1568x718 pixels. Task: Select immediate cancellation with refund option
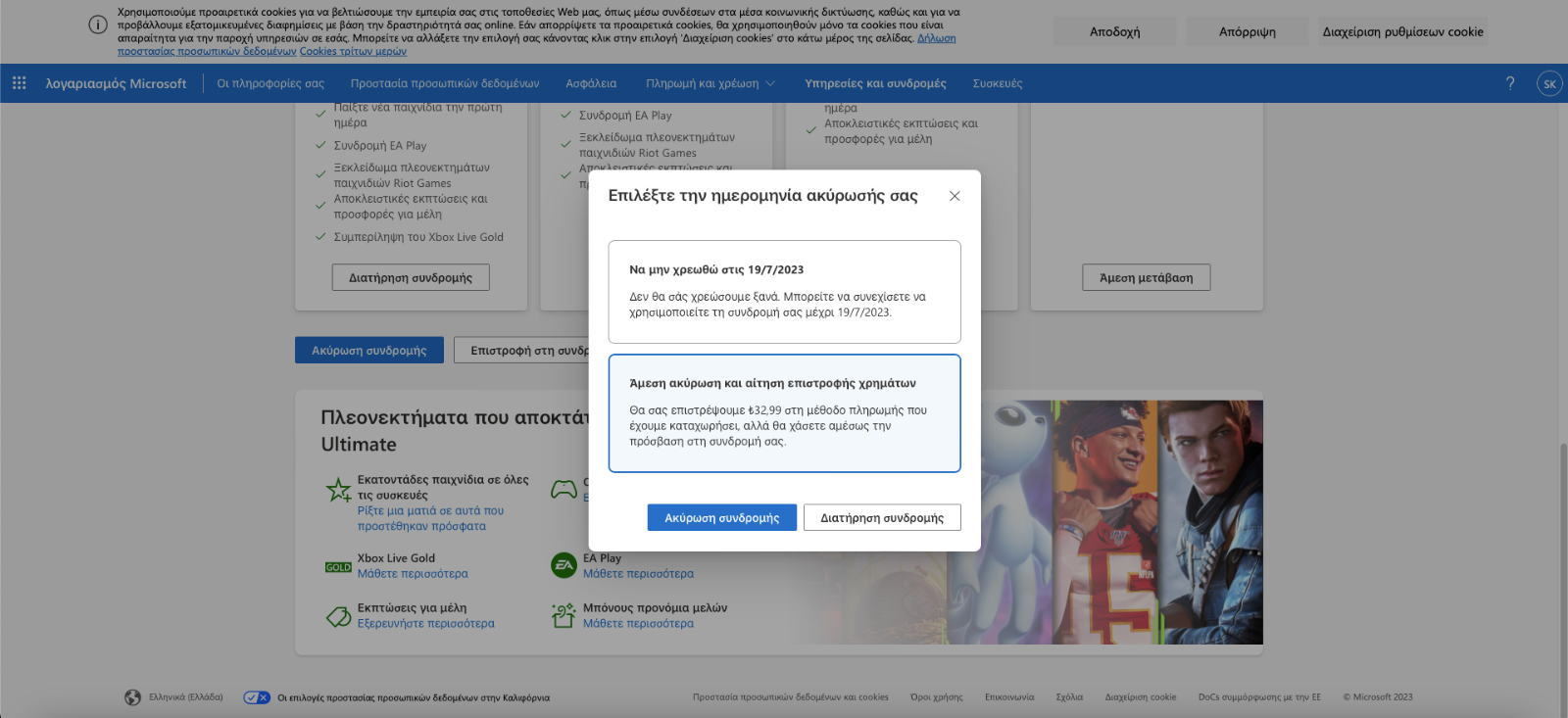(784, 413)
